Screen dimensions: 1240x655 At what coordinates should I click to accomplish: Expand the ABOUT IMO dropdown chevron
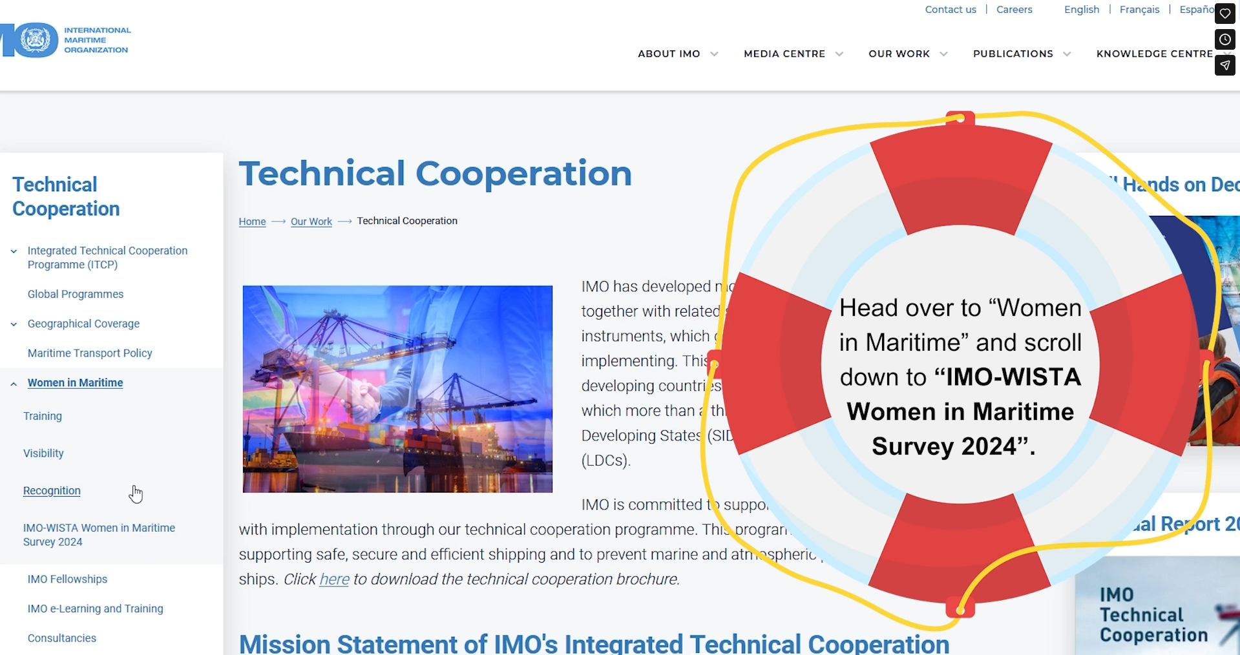pos(714,54)
